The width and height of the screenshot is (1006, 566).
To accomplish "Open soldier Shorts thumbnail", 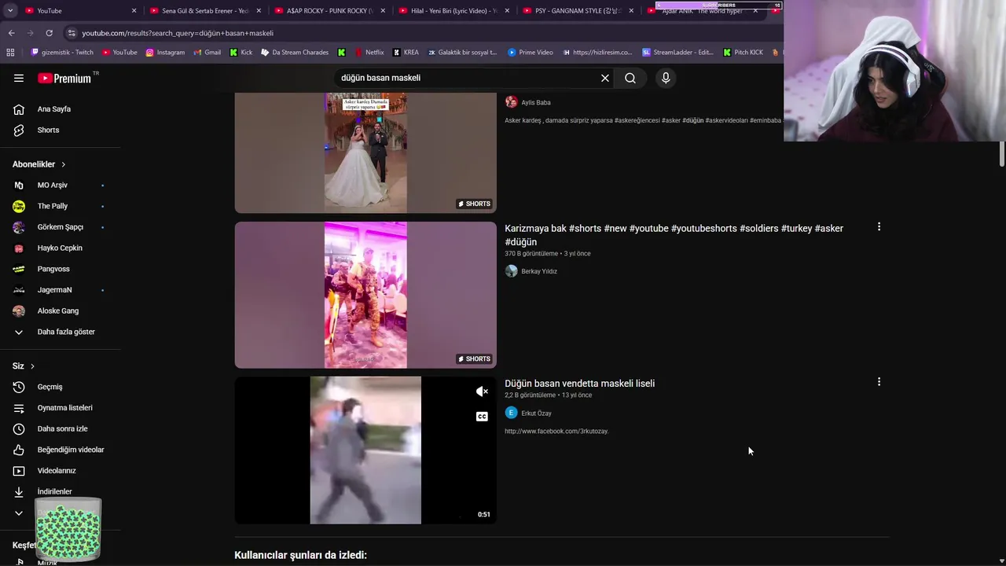I will click(x=365, y=295).
